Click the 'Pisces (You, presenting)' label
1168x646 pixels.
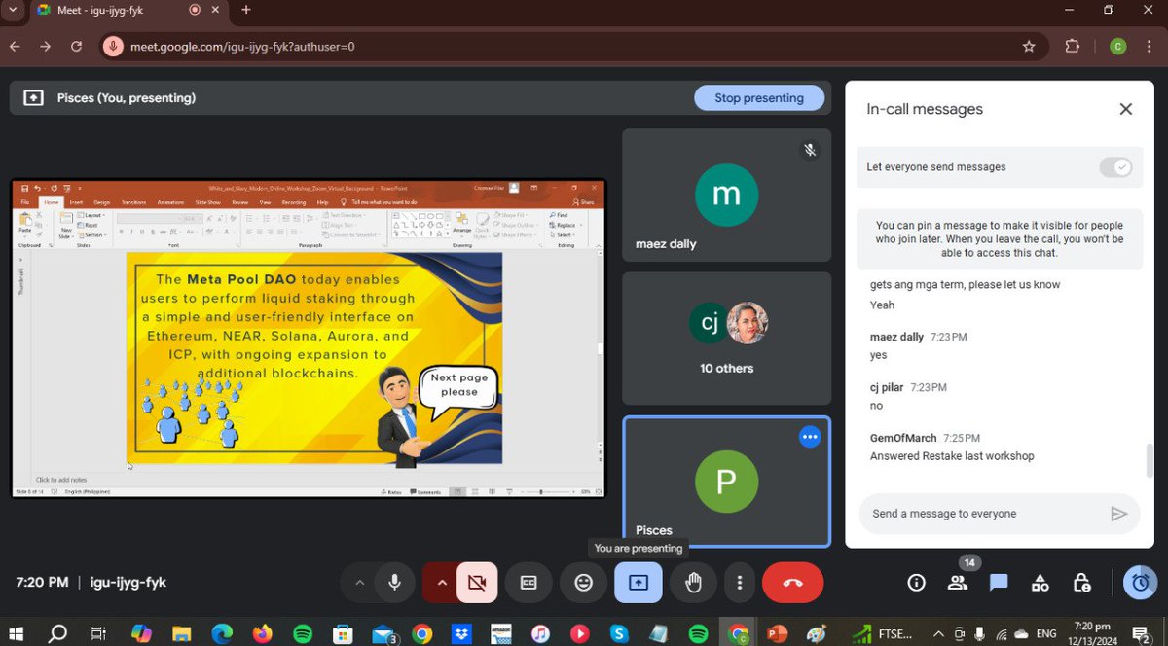click(127, 98)
